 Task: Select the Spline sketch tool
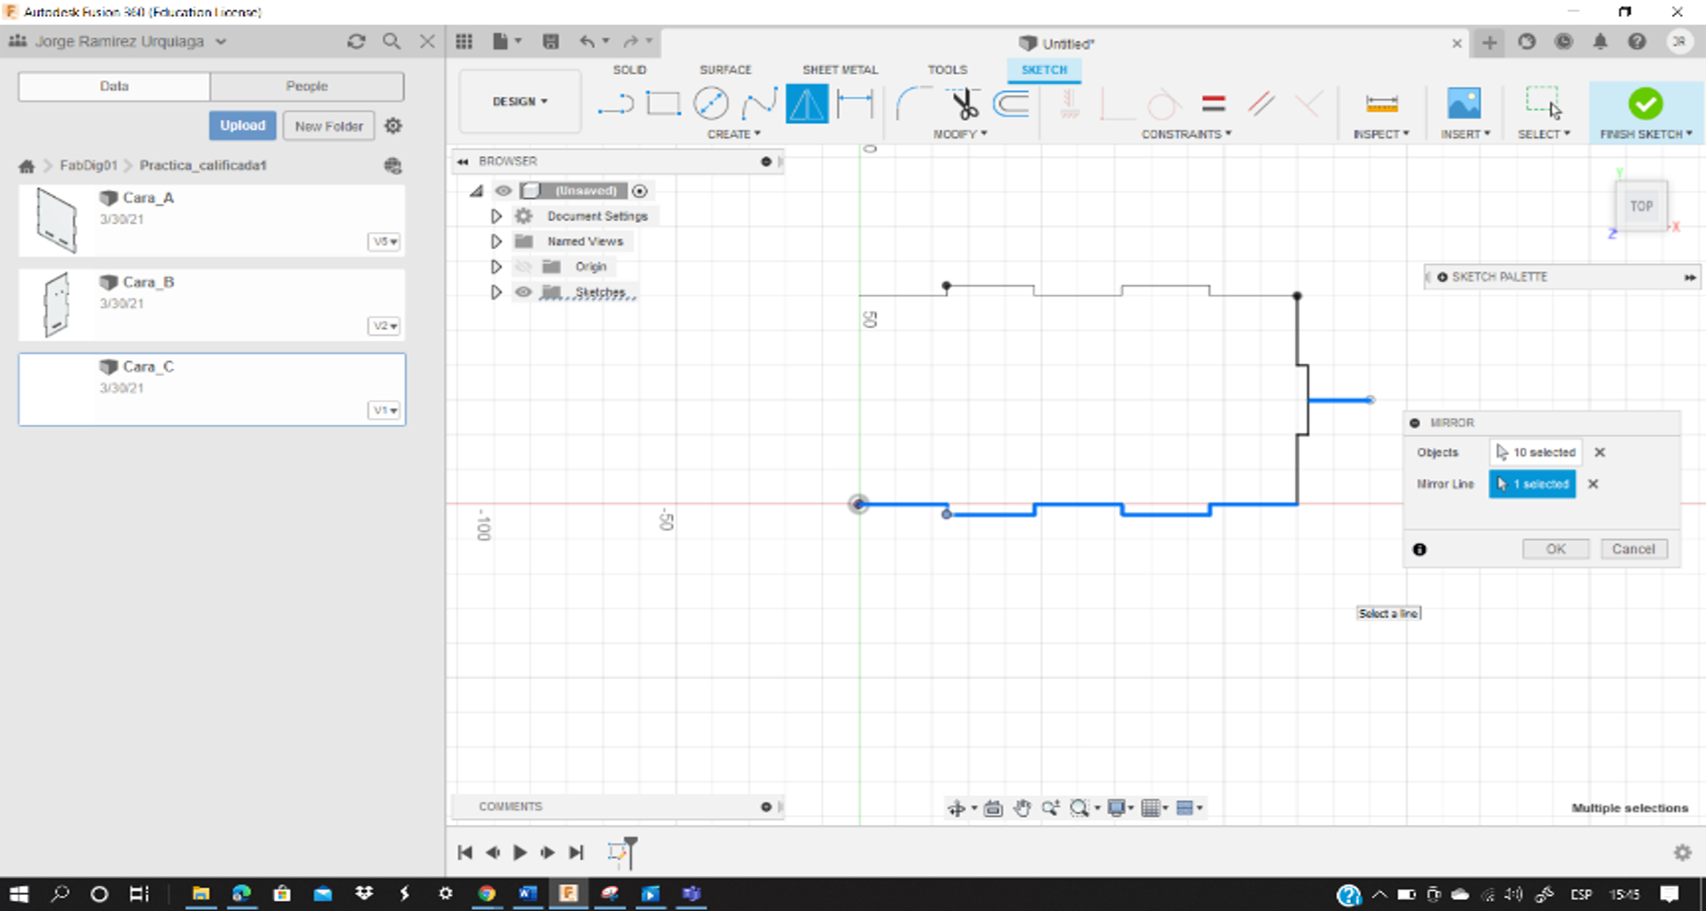pyautogui.click(x=758, y=104)
